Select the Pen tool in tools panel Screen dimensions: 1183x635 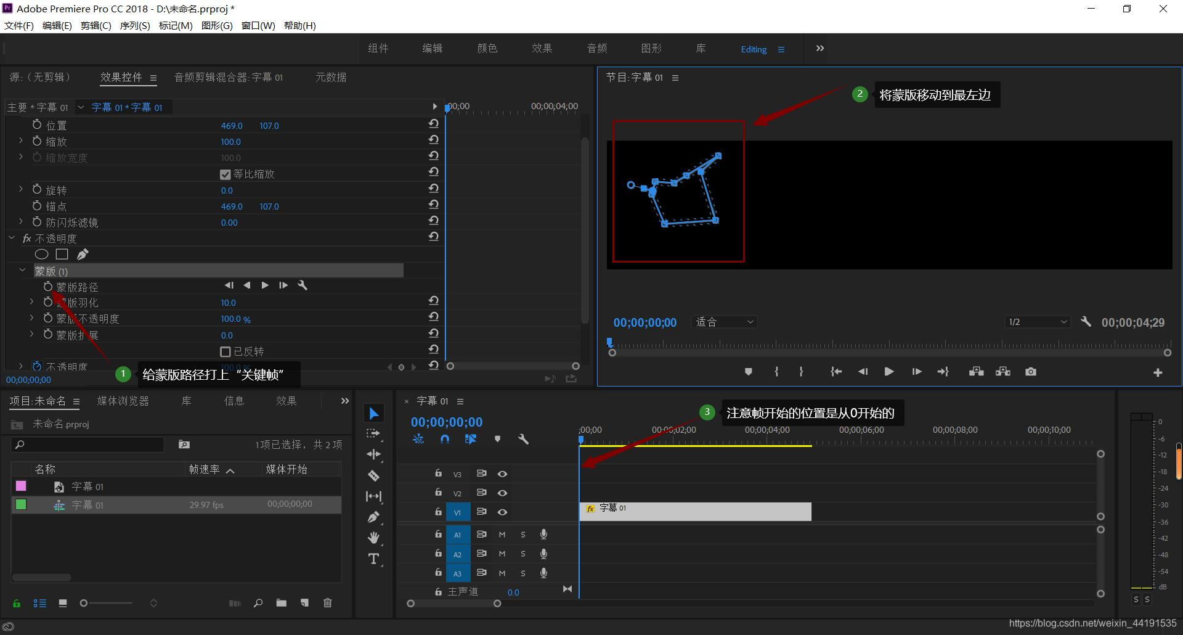pos(374,517)
